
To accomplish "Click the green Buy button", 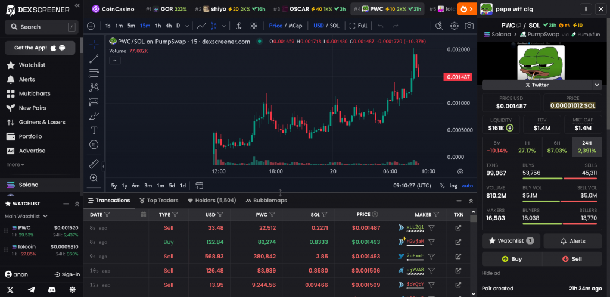I will click(512, 259).
